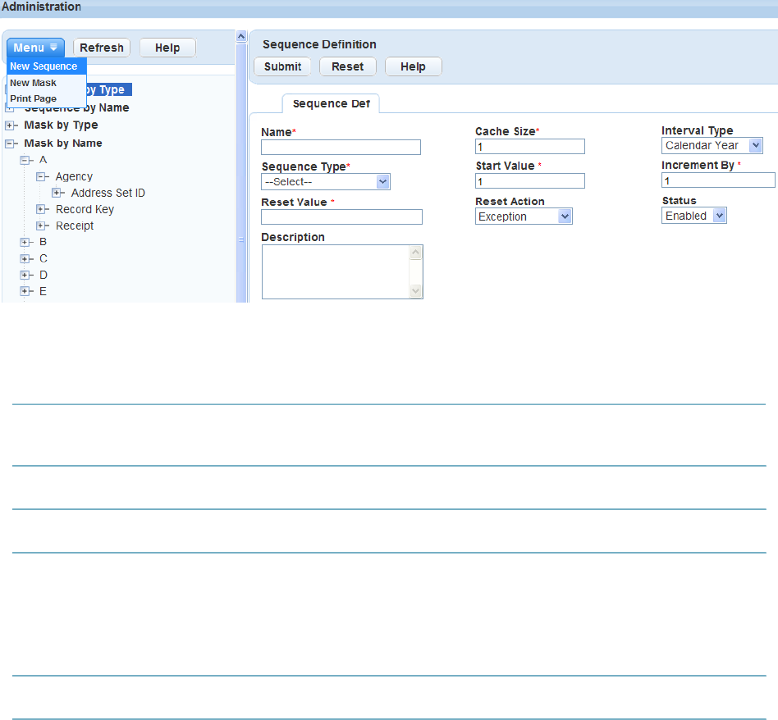778x720 pixels.
Task: Expand the Address Set ID node
Action: tap(57, 193)
